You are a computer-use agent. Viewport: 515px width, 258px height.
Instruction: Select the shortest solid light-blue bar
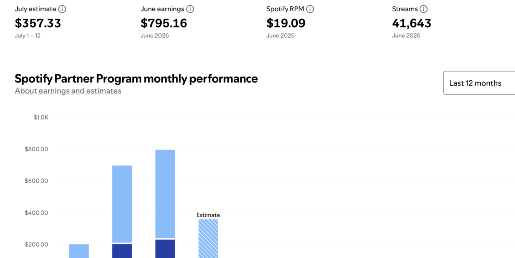[79, 251]
